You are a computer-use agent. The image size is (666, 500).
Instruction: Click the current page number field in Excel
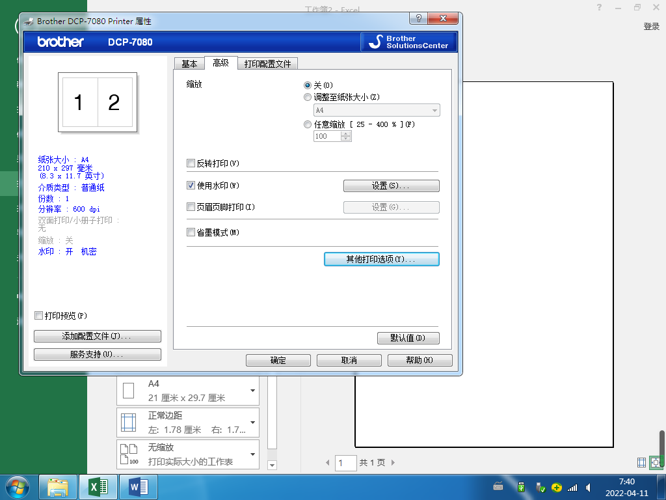click(x=346, y=463)
